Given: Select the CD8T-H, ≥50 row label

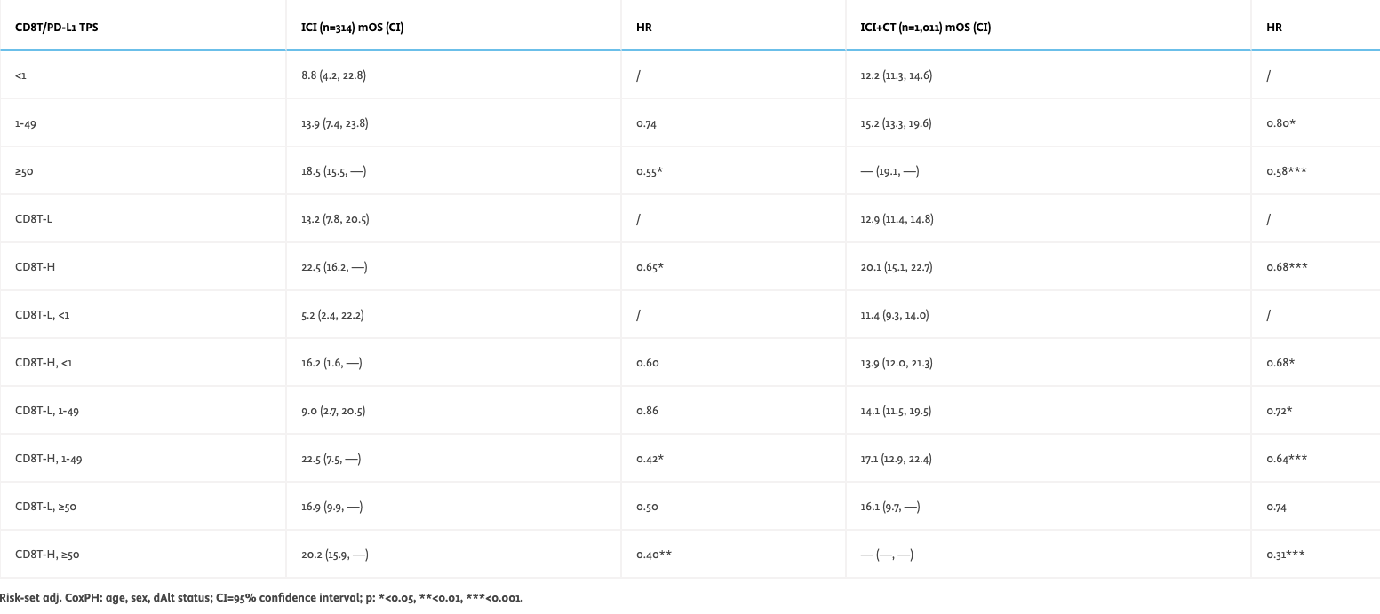Looking at the screenshot, I should coord(47,555).
